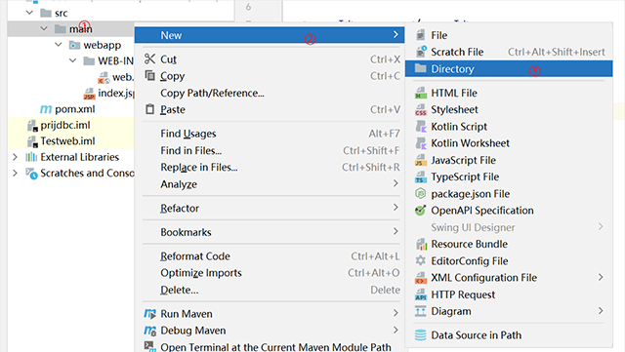Click the pom.xml Maven icon
The width and height of the screenshot is (625, 352).
46,109
